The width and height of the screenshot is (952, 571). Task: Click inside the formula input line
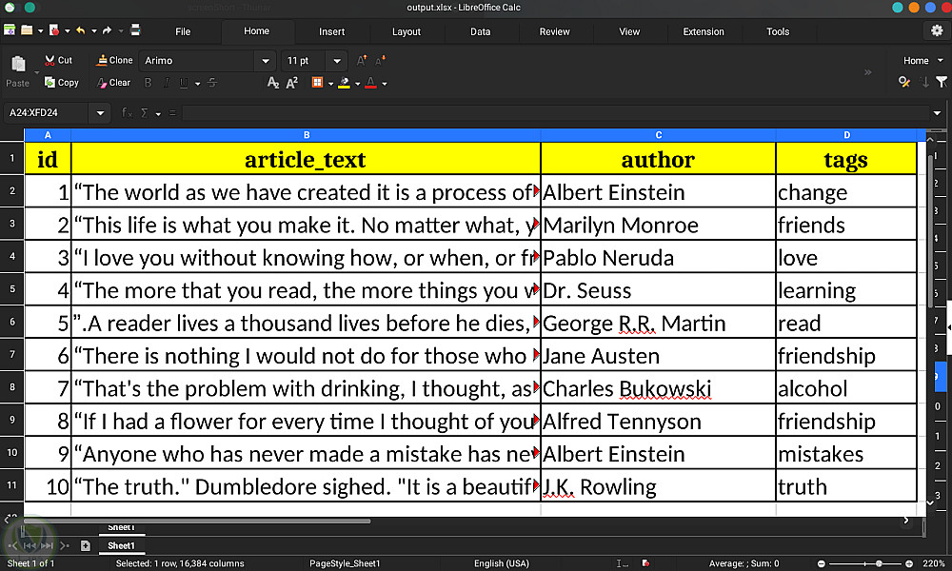(x=554, y=113)
